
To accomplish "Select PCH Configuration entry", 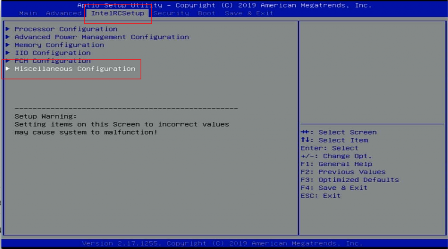I will (x=52, y=61).
